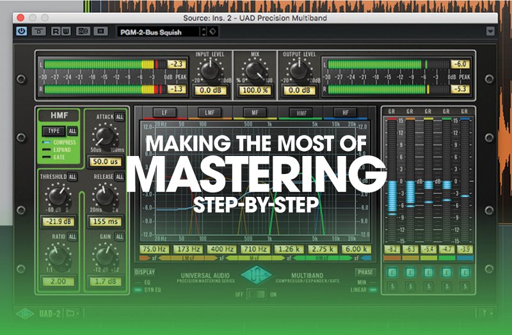Select the MF band tab
Viewport: 512px width, 335px height.
(x=255, y=113)
